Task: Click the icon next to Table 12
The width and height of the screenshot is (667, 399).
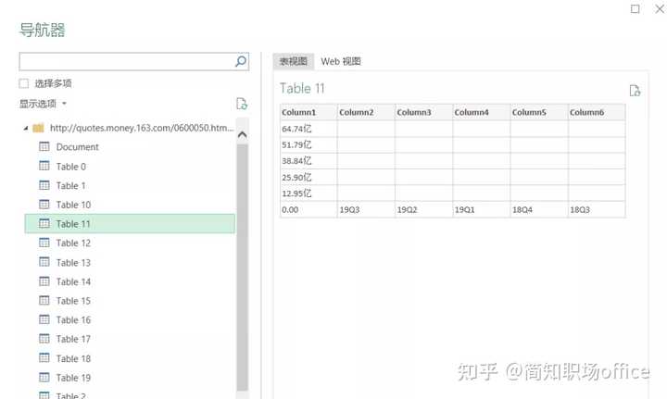Action: (x=44, y=243)
